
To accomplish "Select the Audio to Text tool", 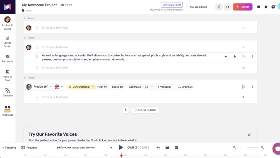I will click(8, 75).
